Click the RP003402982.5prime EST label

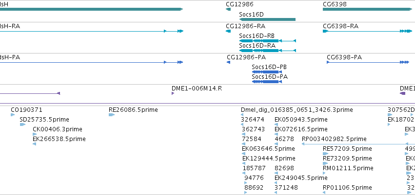coord(334,139)
